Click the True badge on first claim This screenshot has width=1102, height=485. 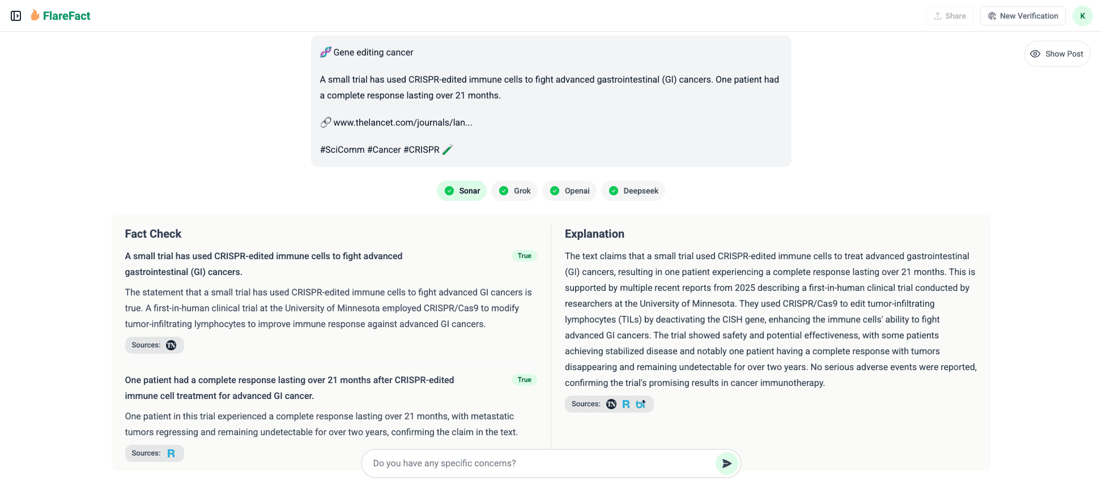pos(524,256)
